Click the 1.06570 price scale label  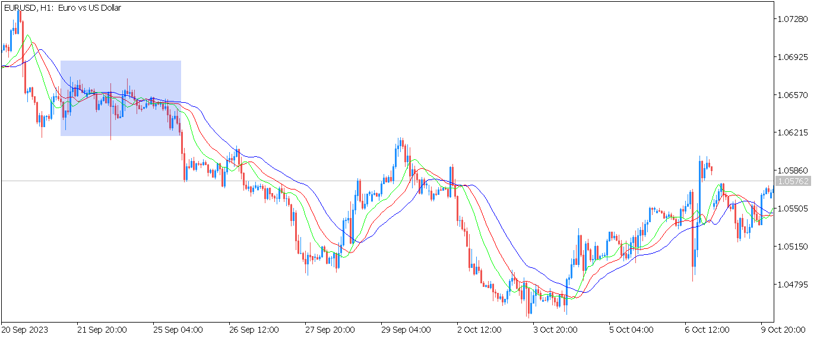coord(793,95)
